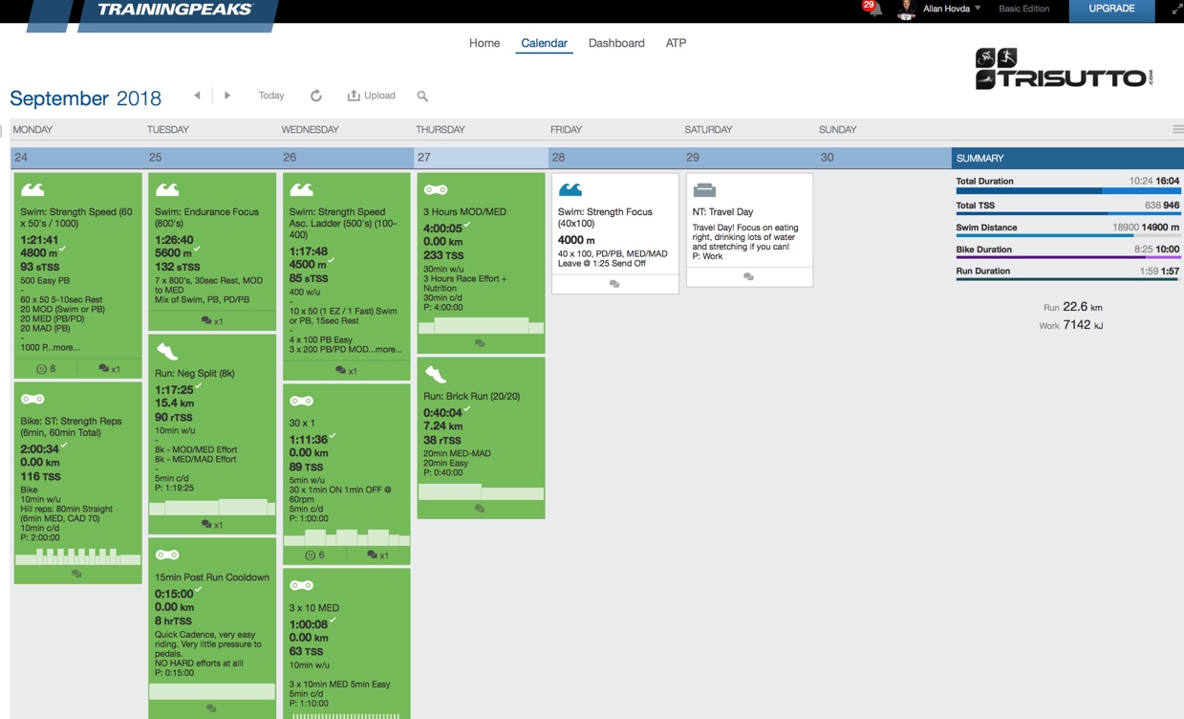
Task: Click swim icon on Friday Strength Focus workout
Action: (570, 189)
